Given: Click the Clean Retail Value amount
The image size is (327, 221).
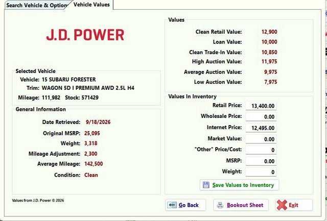Looking at the screenshot, I should pos(269,32).
